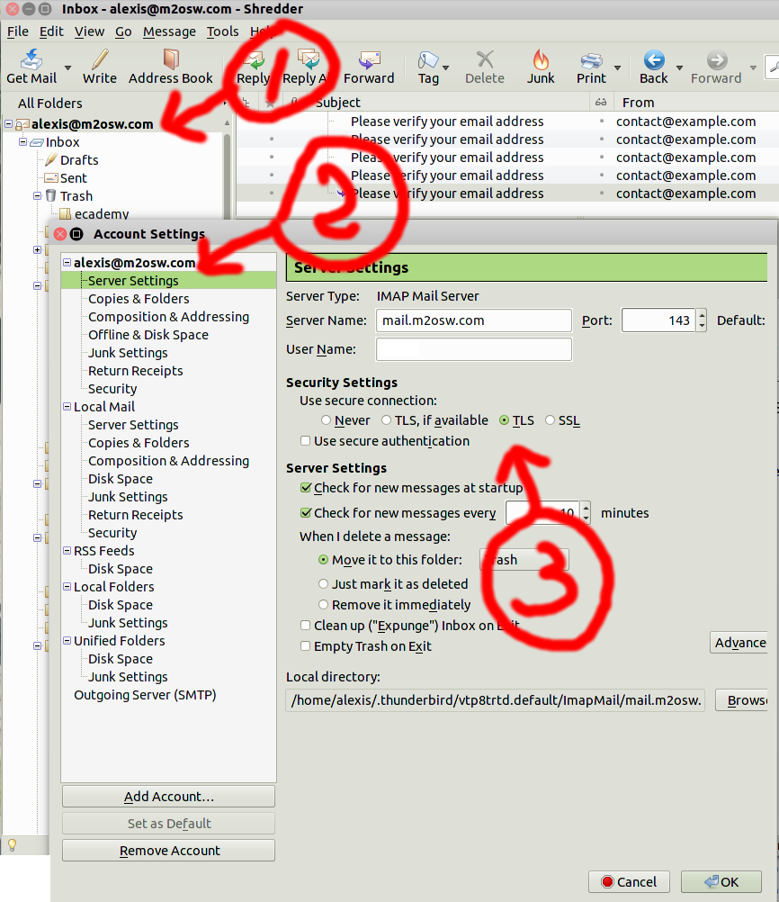Enable Empty Trash on Exit

305,646
